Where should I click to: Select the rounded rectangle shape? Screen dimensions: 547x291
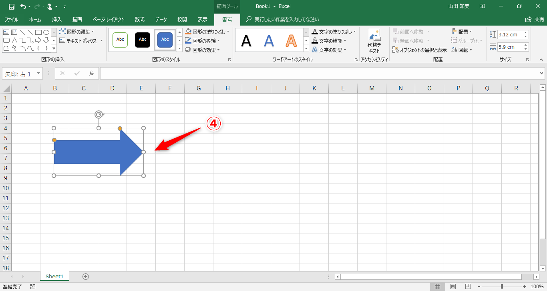point(6,40)
